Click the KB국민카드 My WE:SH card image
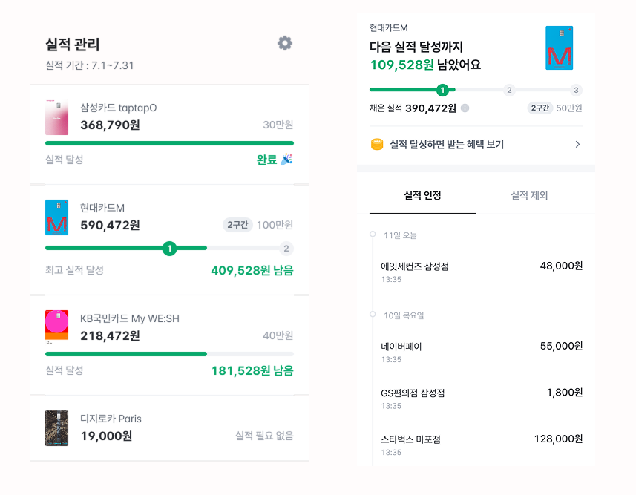 tap(56, 326)
